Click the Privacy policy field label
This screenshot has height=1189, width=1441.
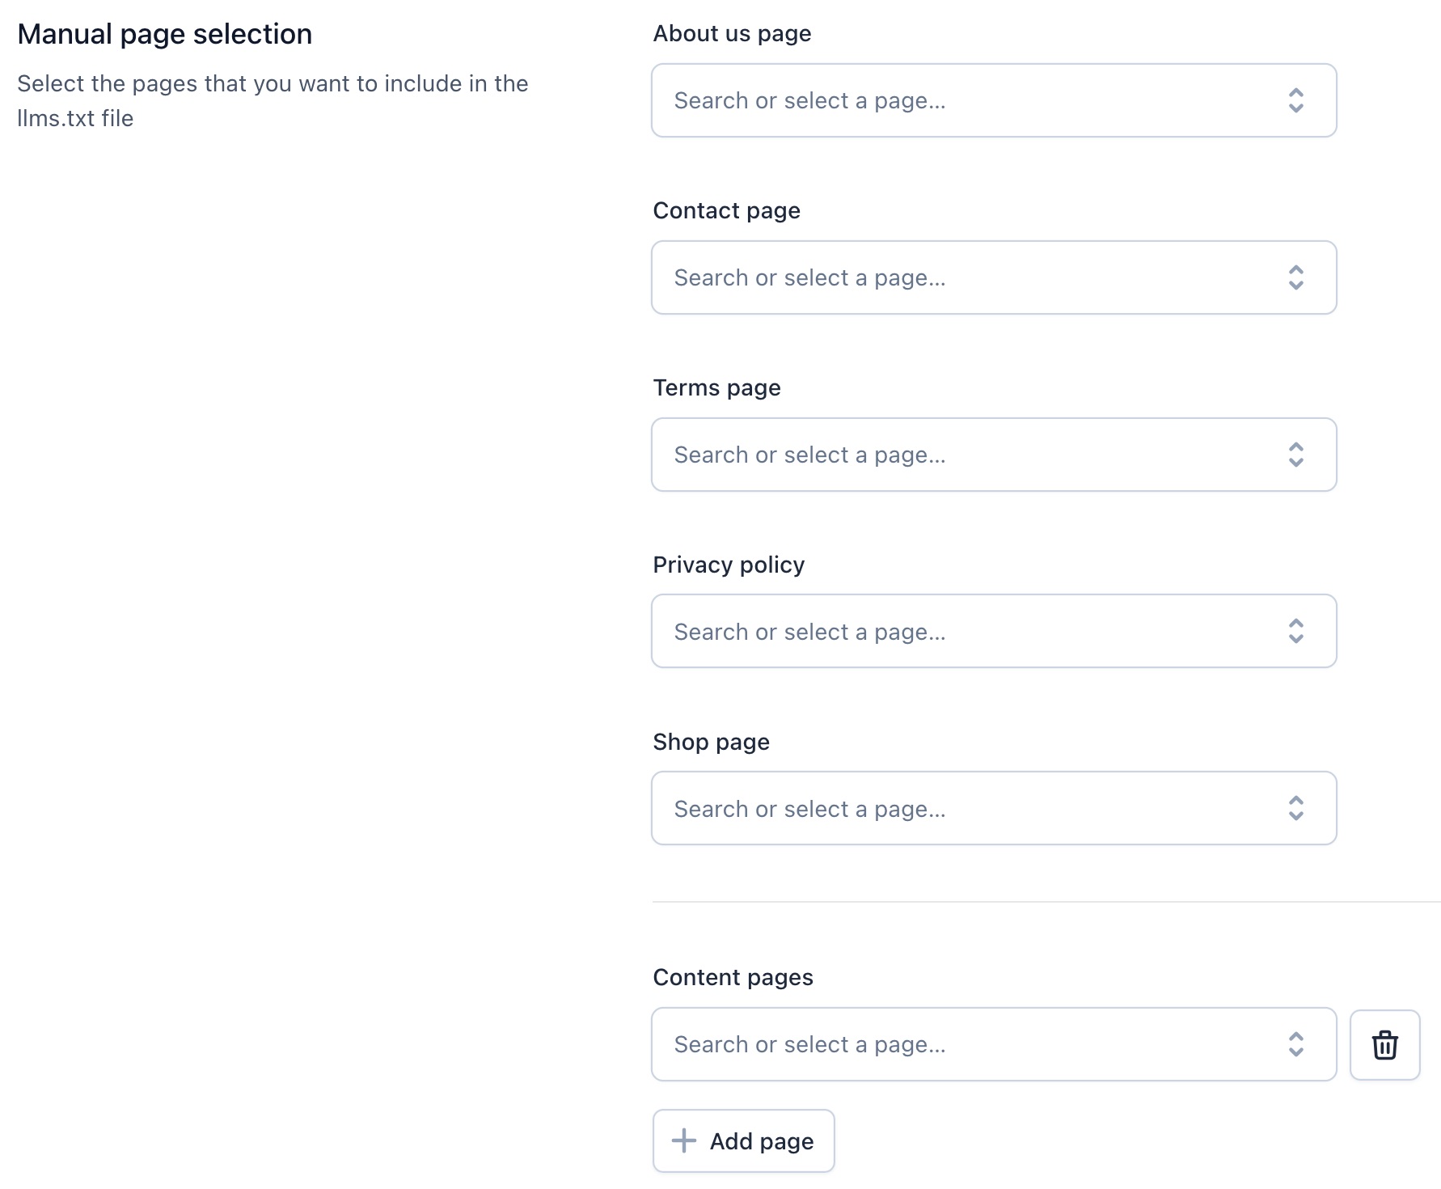tap(729, 565)
